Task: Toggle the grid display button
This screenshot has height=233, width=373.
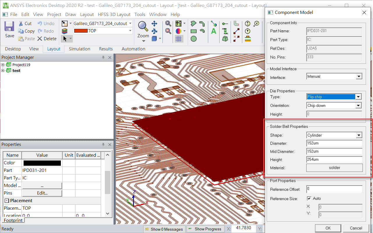Action: click(x=178, y=38)
